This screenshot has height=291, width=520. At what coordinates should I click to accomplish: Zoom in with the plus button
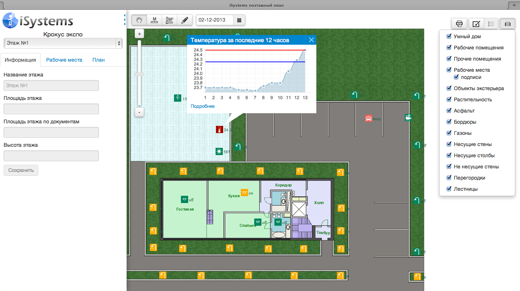(139, 34)
